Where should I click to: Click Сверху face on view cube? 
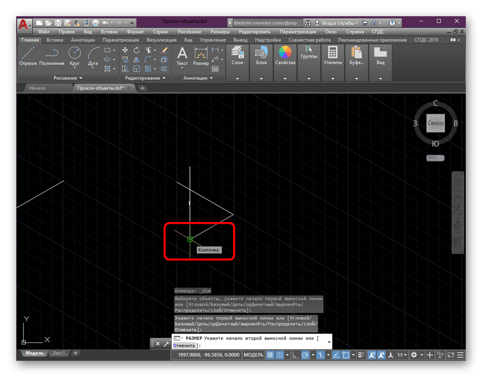click(x=436, y=123)
